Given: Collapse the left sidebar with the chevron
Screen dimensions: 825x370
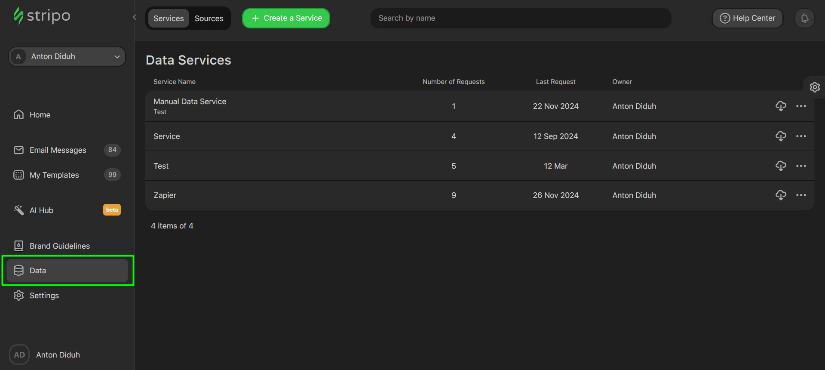Looking at the screenshot, I should click(x=135, y=17).
